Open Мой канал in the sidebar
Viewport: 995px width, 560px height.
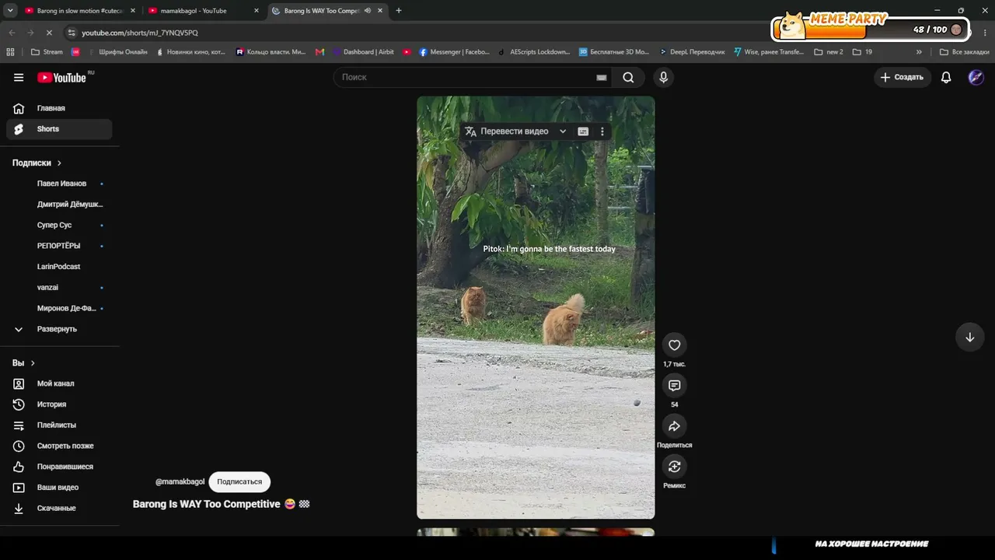point(59,383)
